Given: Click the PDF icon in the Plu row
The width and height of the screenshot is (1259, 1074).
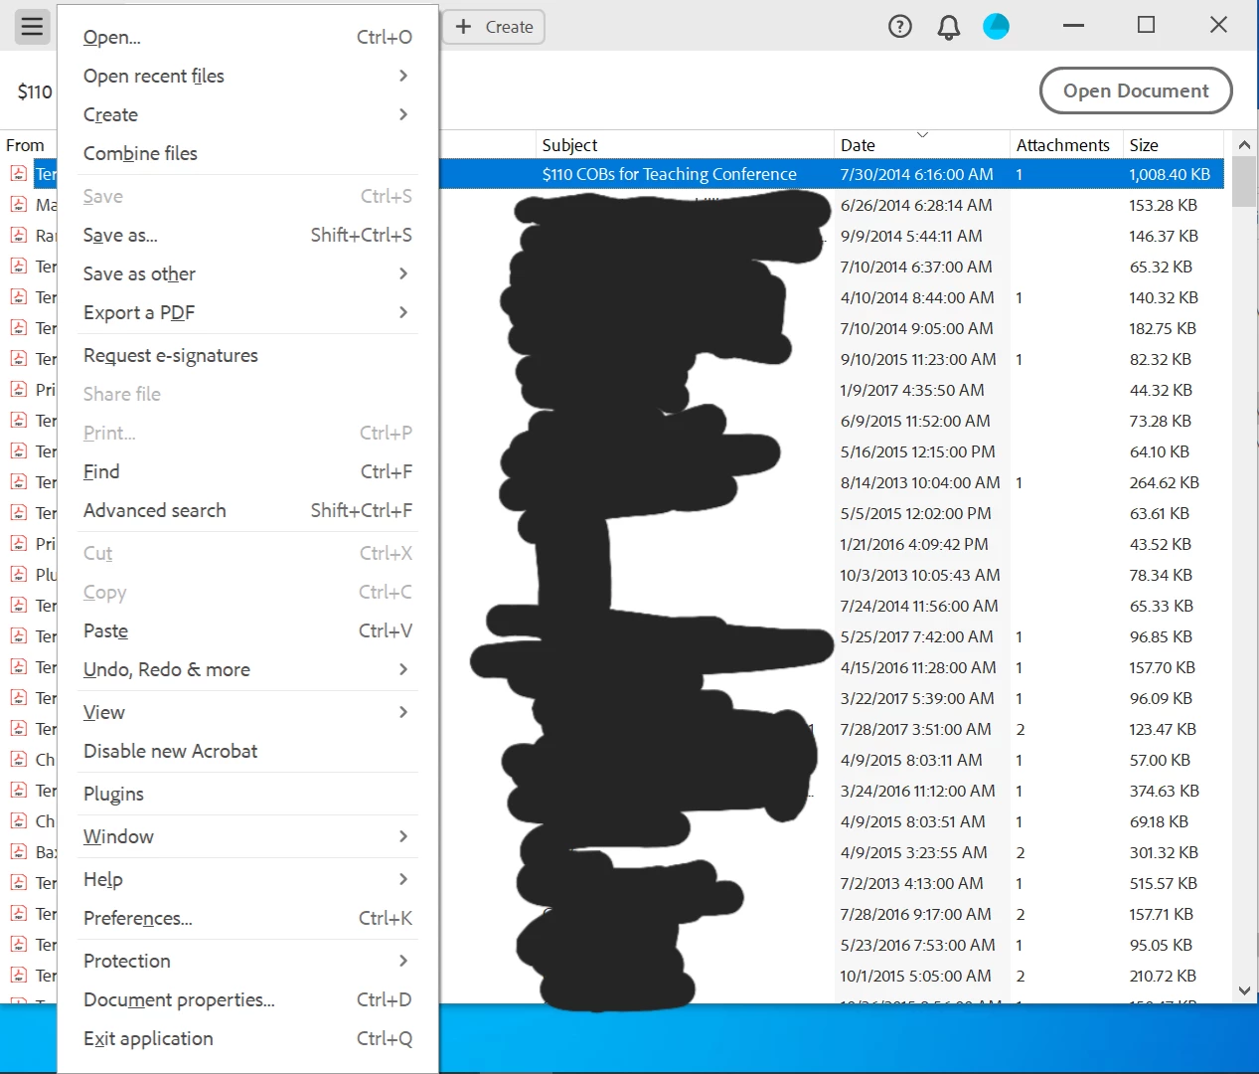Looking at the screenshot, I should 19,575.
